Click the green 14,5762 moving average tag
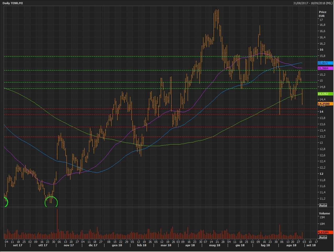 tap(325, 94)
